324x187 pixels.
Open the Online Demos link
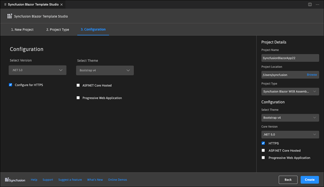tap(117, 180)
